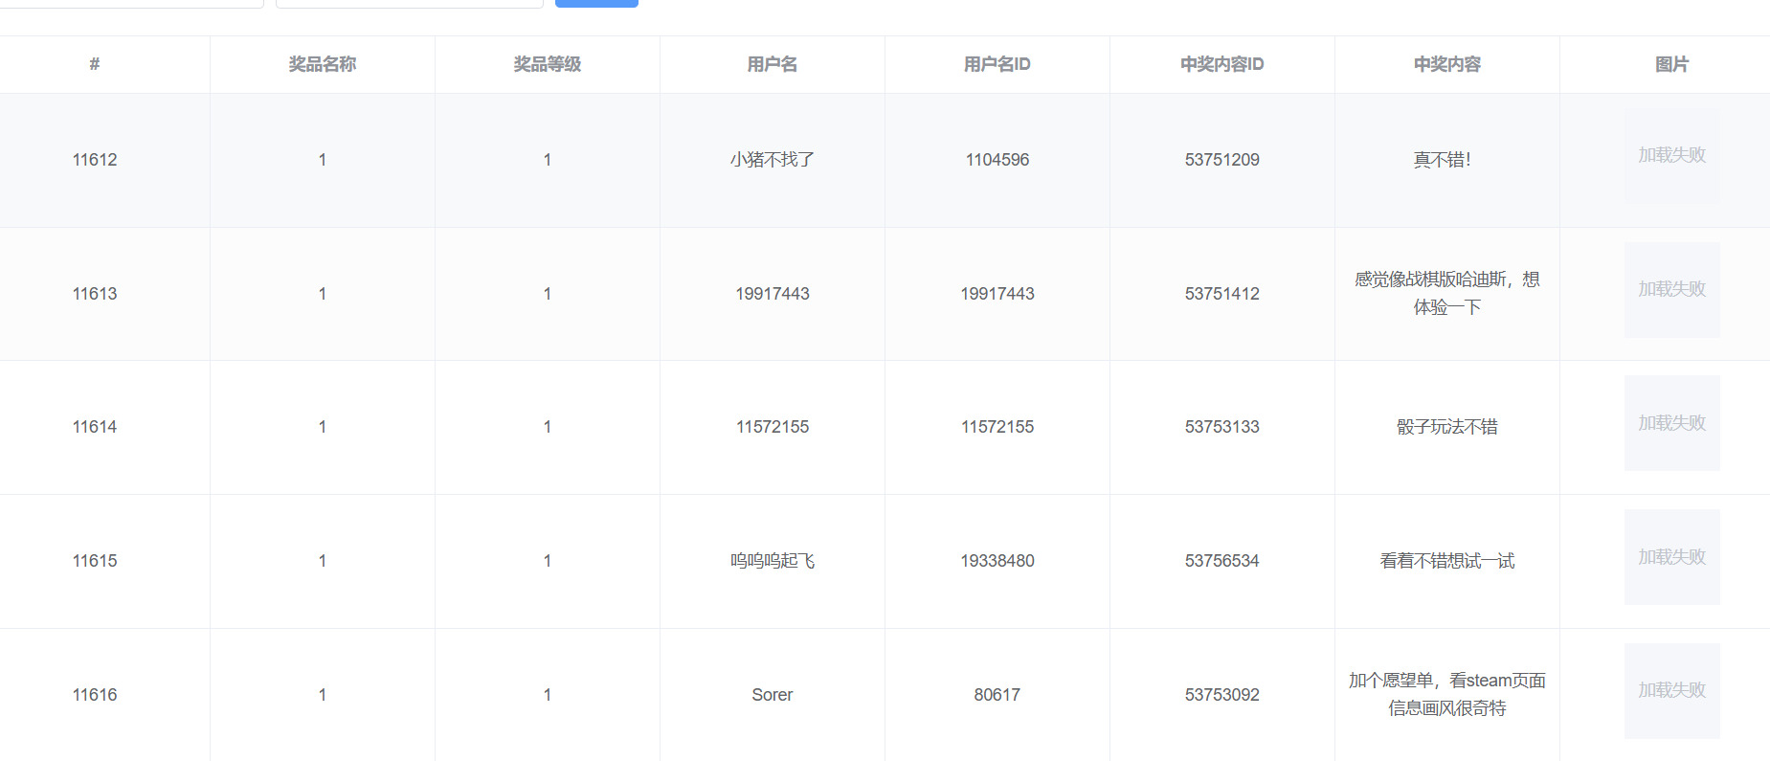
Task: Select the 图片 column header
Action: (x=1671, y=64)
